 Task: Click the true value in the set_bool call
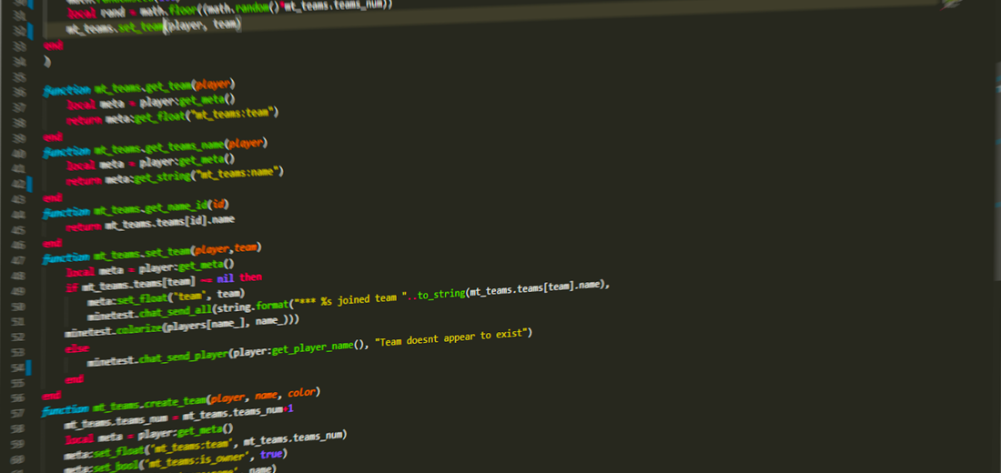[272, 454]
